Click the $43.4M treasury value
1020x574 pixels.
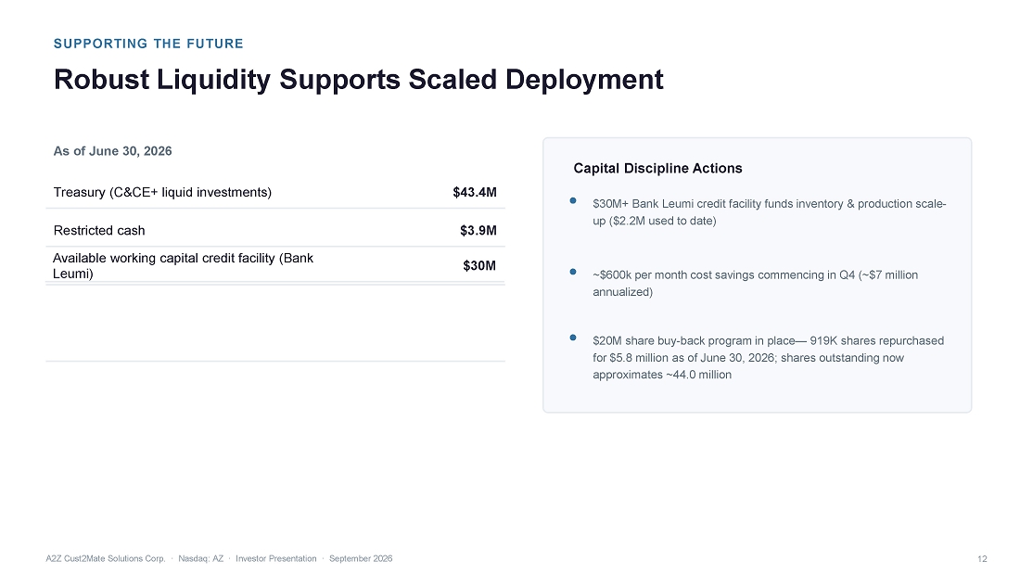pos(475,192)
